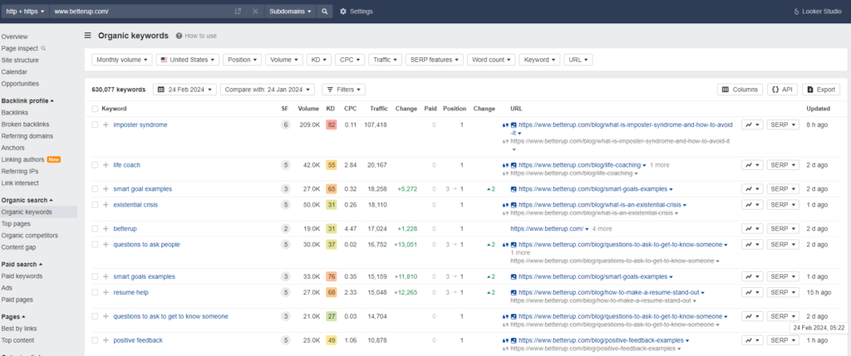Check the imposter syndrome row checkbox
The image size is (851, 356).
(95, 124)
